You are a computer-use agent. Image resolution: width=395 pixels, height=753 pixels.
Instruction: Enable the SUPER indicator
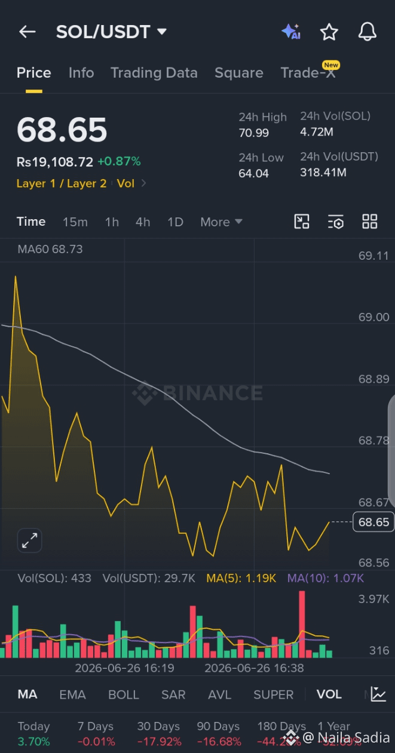coord(274,694)
